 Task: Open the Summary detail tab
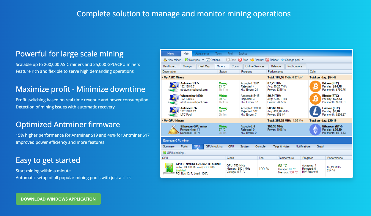(x=169, y=146)
